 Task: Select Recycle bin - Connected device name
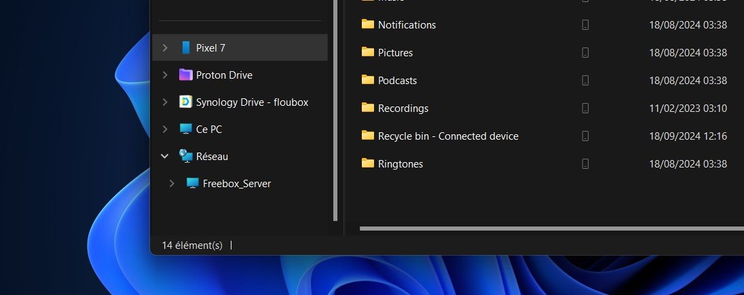point(448,136)
